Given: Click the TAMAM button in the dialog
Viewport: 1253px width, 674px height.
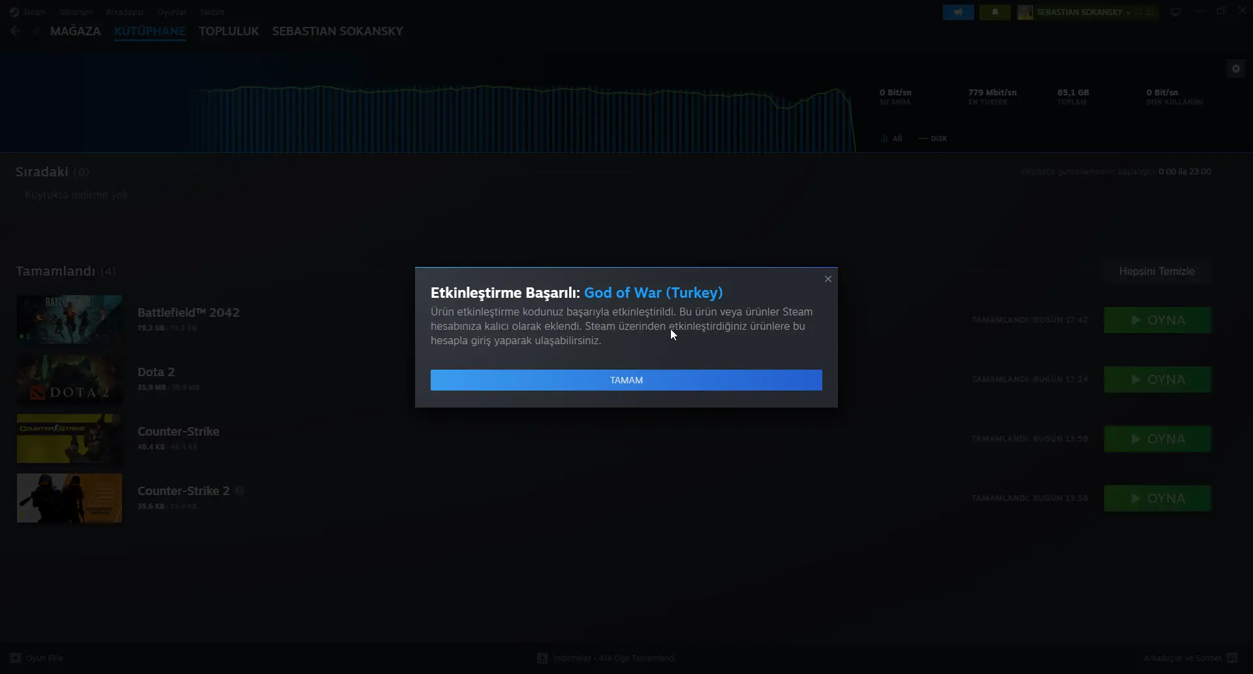Looking at the screenshot, I should point(626,380).
